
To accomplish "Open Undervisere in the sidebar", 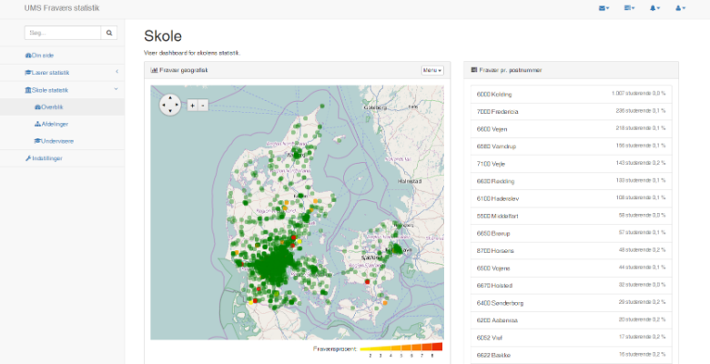I will click(x=62, y=141).
